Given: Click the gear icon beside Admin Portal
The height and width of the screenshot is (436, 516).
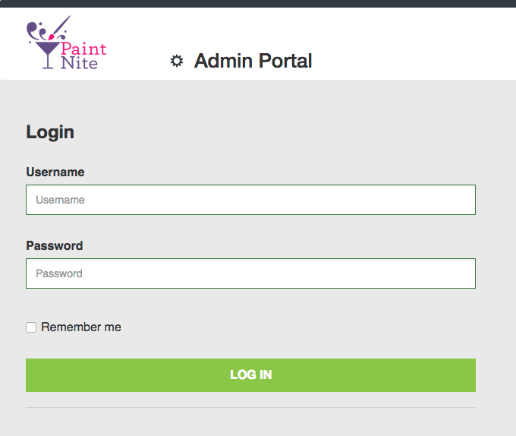Looking at the screenshot, I should click(x=177, y=61).
